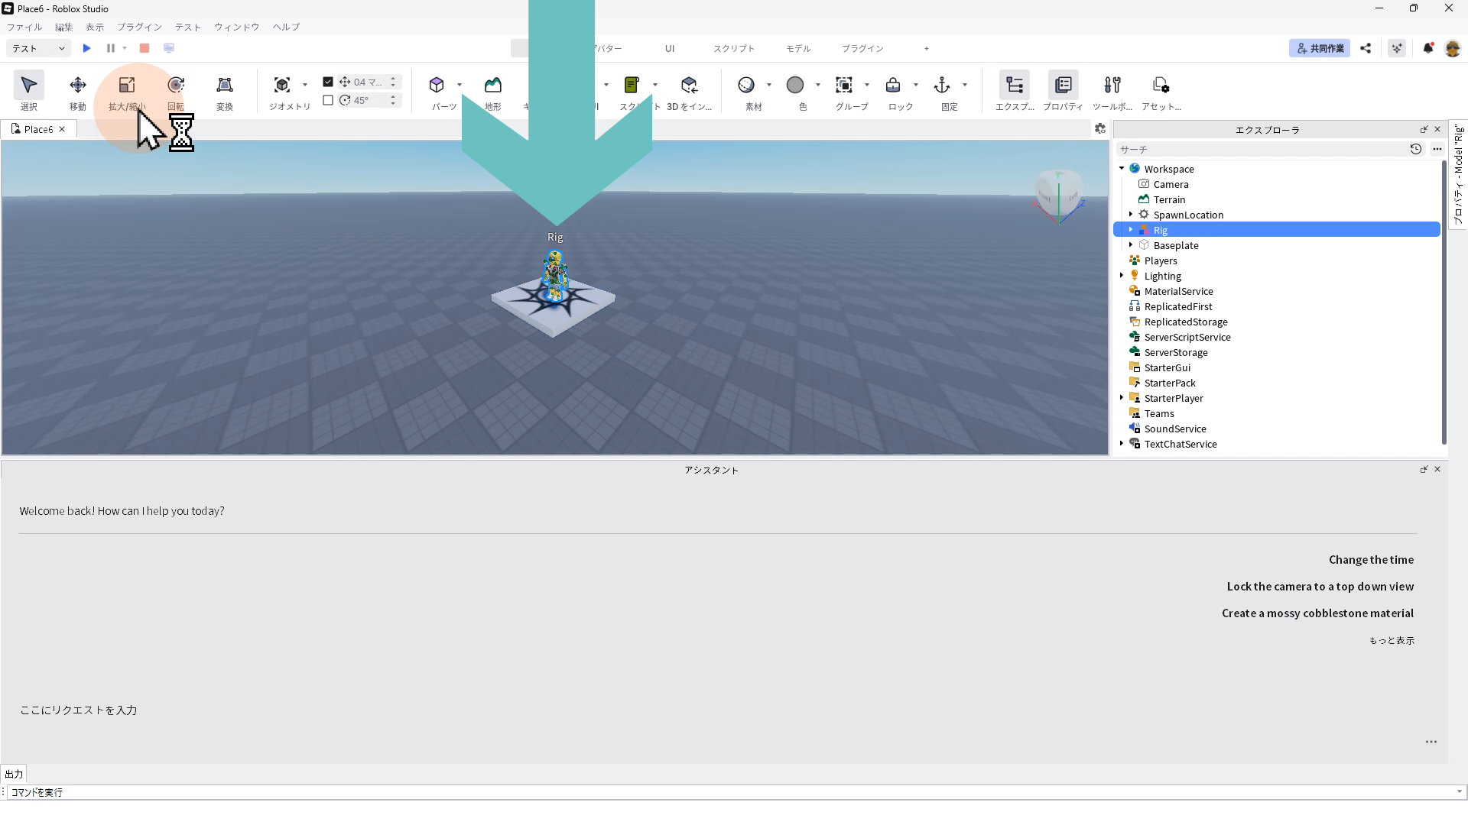
Task: Switch to the スクリプト ribbon tab
Action: [x=733, y=48]
